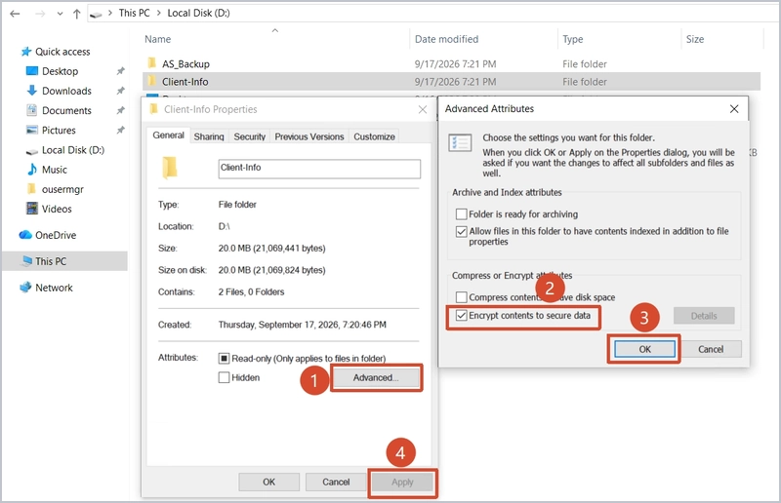
Task: Click Cancel in Client-Info Properties dialog
Action: [336, 482]
